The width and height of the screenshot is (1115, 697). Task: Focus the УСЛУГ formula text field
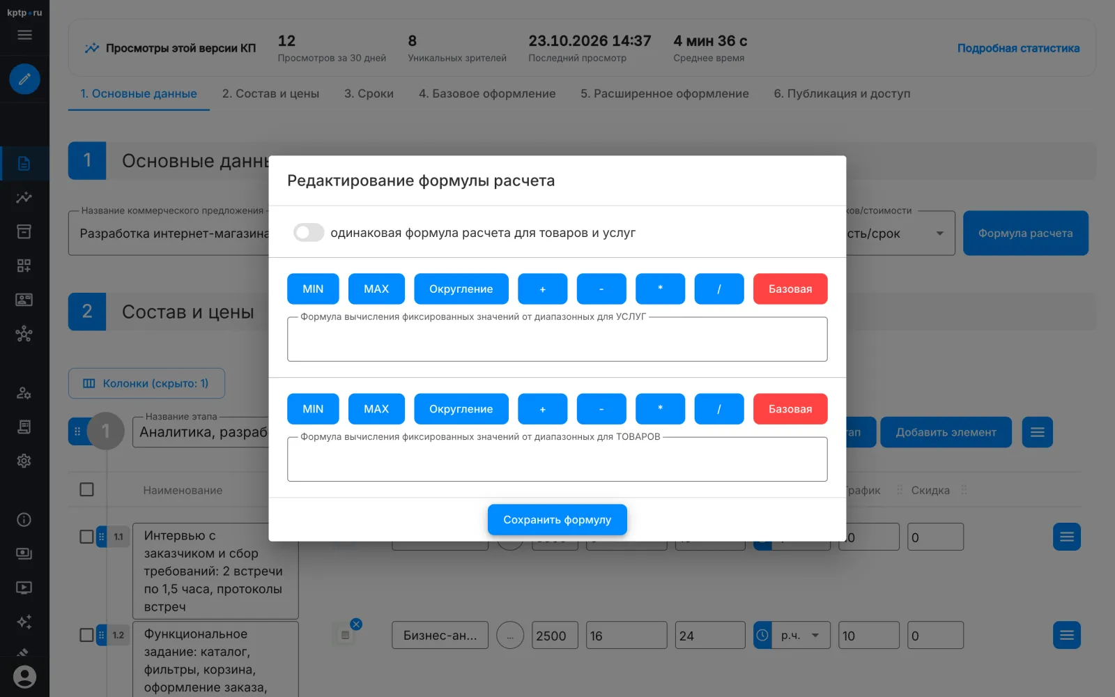(x=557, y=339)
